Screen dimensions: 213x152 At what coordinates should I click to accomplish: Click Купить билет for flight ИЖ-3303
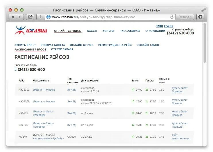click(x=180, y=100)
